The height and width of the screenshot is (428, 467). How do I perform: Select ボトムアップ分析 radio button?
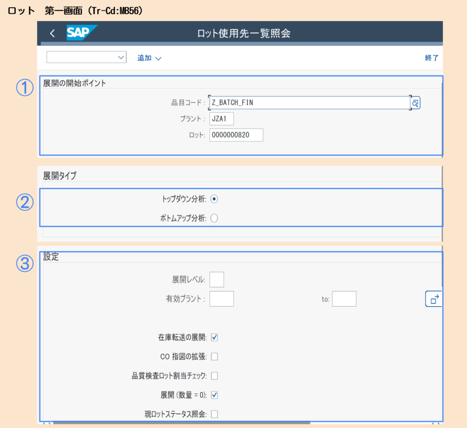tap(214, 219)
